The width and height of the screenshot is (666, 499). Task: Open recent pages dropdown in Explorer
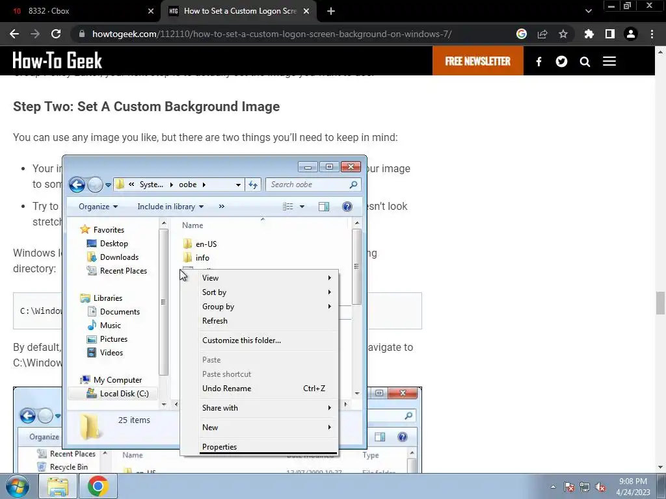click(108, 185)
